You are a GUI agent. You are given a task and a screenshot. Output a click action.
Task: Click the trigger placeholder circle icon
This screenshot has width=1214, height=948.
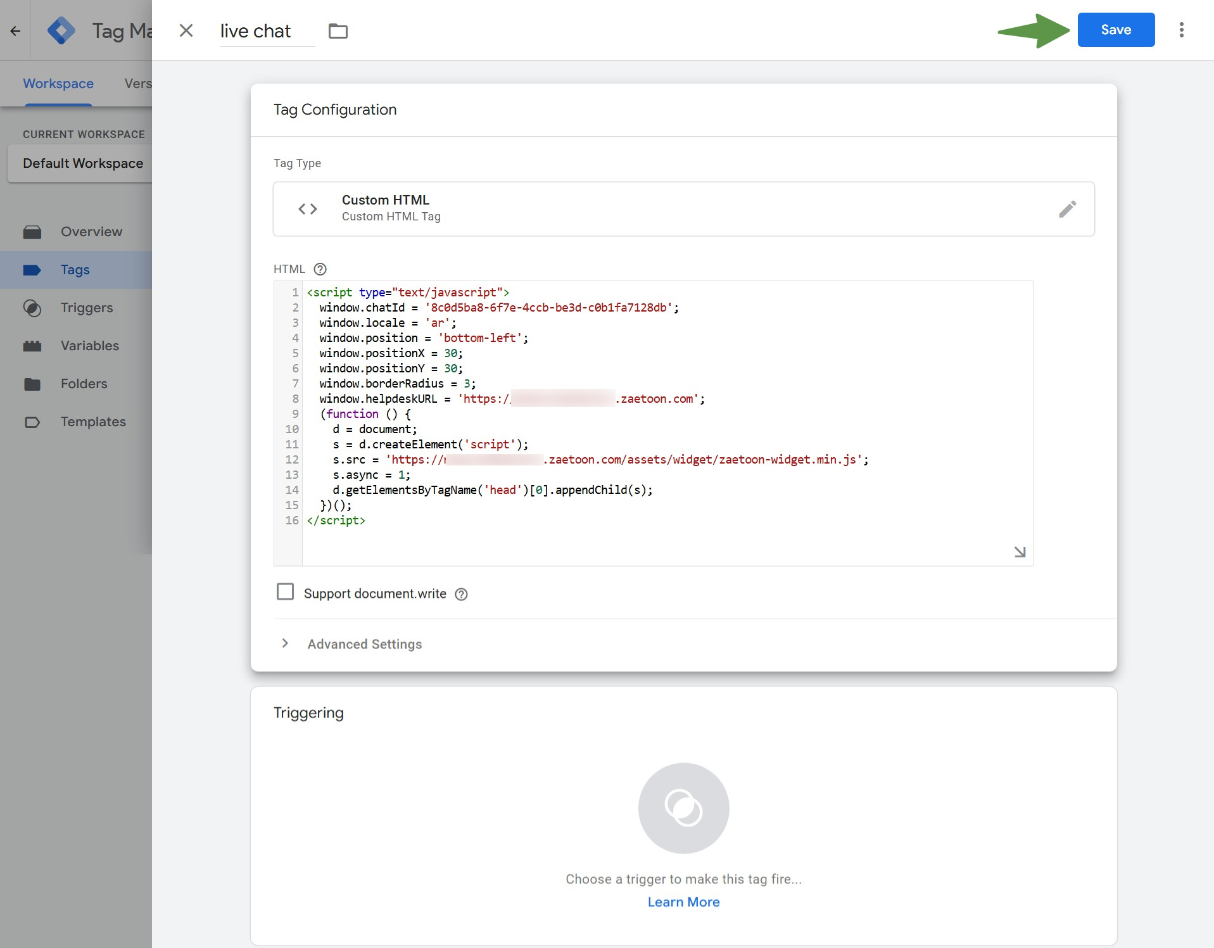tap(683, 808)
